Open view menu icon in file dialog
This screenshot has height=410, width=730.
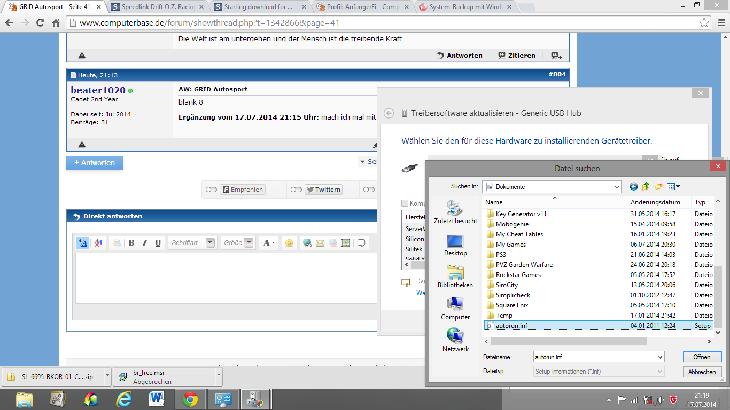click(x=673, y=186)
